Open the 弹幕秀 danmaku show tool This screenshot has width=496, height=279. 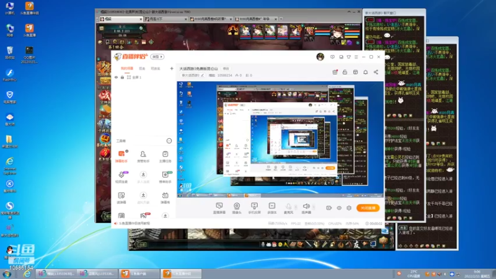coord(165,198)
